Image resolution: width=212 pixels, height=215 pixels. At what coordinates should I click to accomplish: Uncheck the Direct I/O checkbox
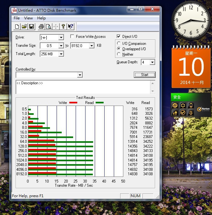click(x=119, y=36)
